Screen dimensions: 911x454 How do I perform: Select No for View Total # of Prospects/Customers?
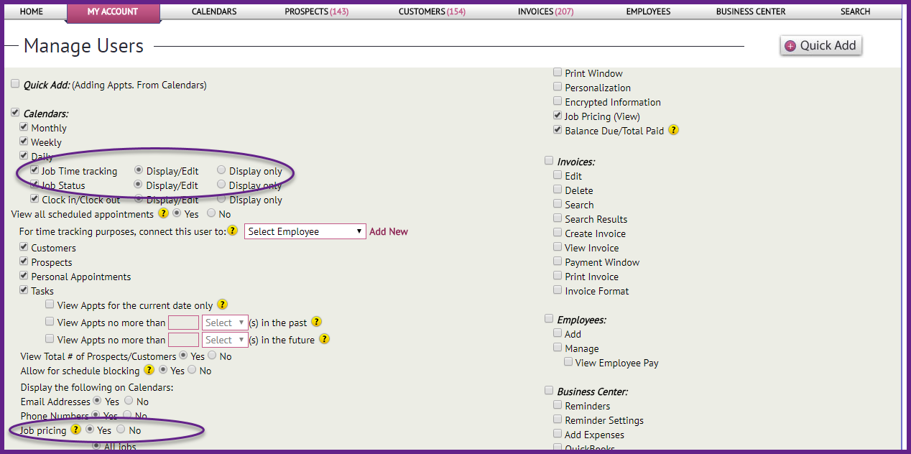point(212,356)
